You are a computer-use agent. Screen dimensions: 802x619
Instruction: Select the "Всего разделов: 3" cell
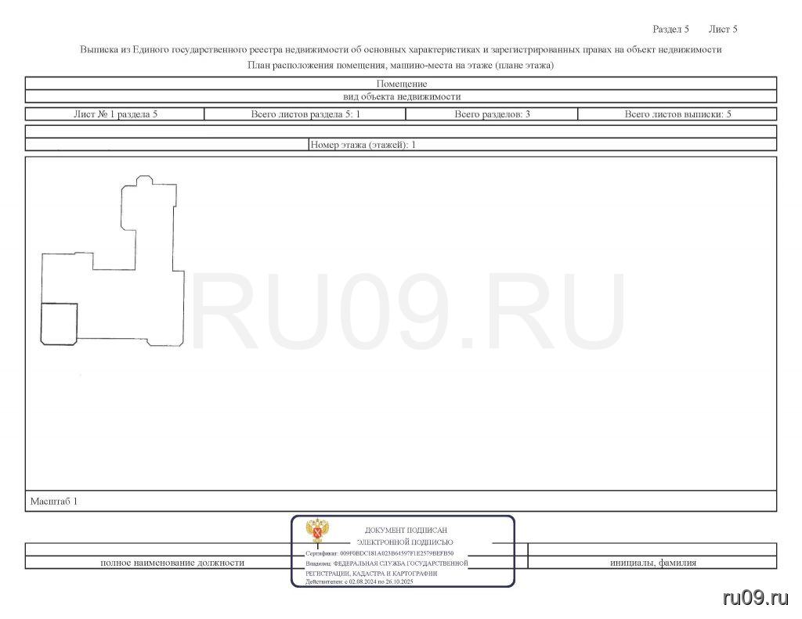click(x=492, y=114)
